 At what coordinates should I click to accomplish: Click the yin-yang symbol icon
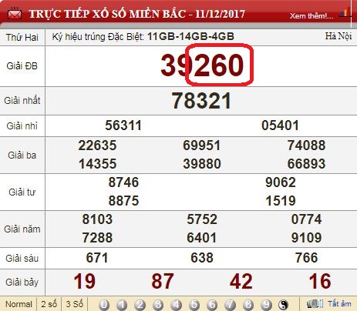[x=283, y=305]
